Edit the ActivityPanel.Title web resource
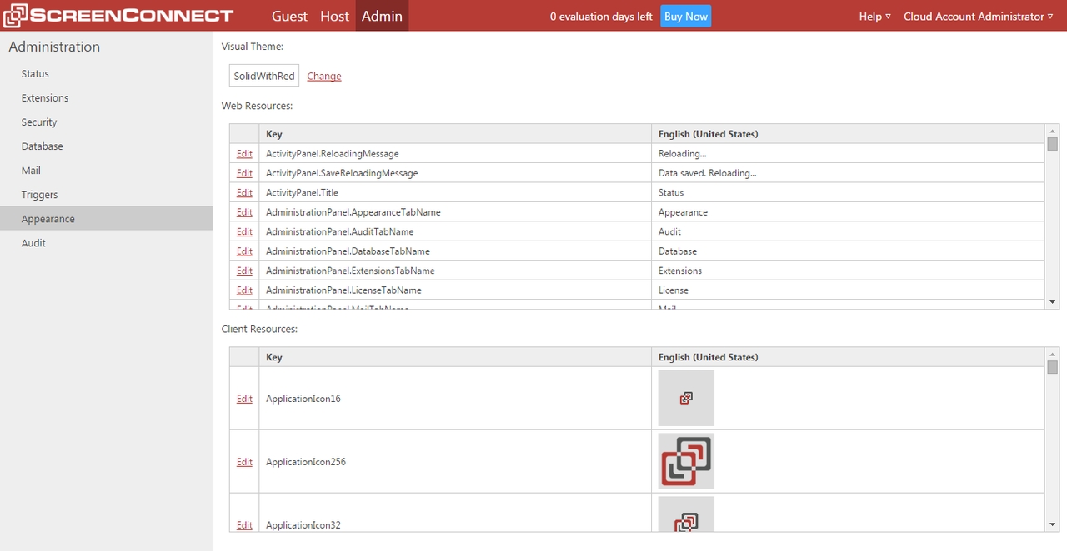The height and width of the screenshot is (551, 1067). click(243, 192)
